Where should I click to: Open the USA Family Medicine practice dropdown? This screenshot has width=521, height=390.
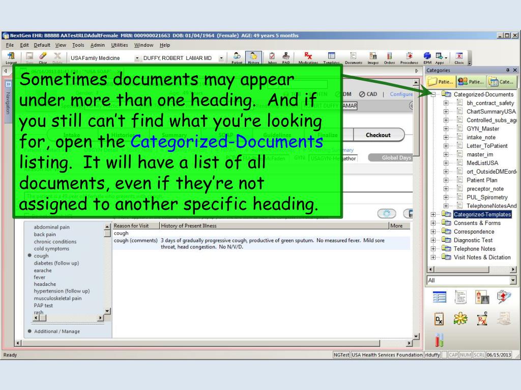(136, 58)
